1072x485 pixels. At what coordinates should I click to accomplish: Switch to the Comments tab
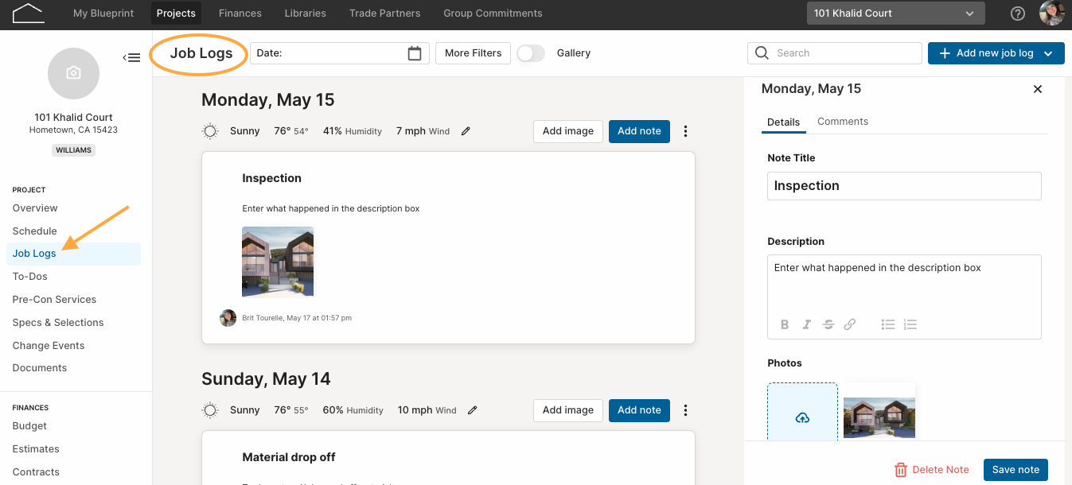pyautogui.click(x=843, y=122)
